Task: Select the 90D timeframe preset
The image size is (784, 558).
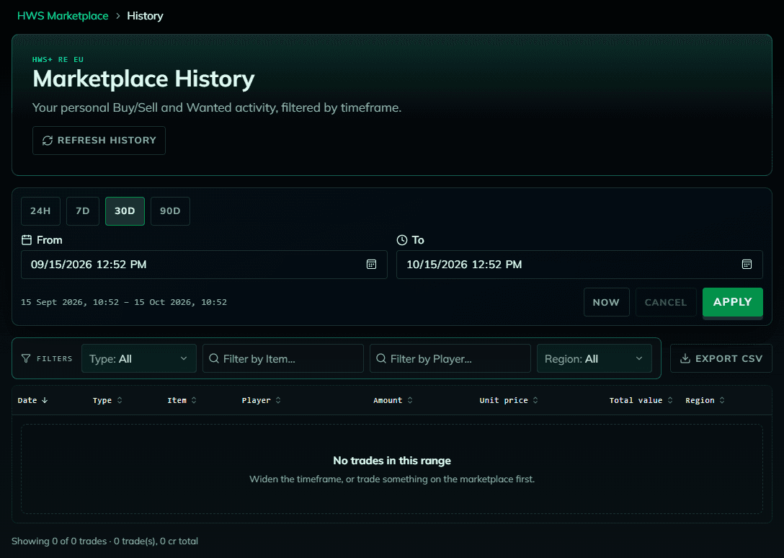Action: (x=170, y=211)
